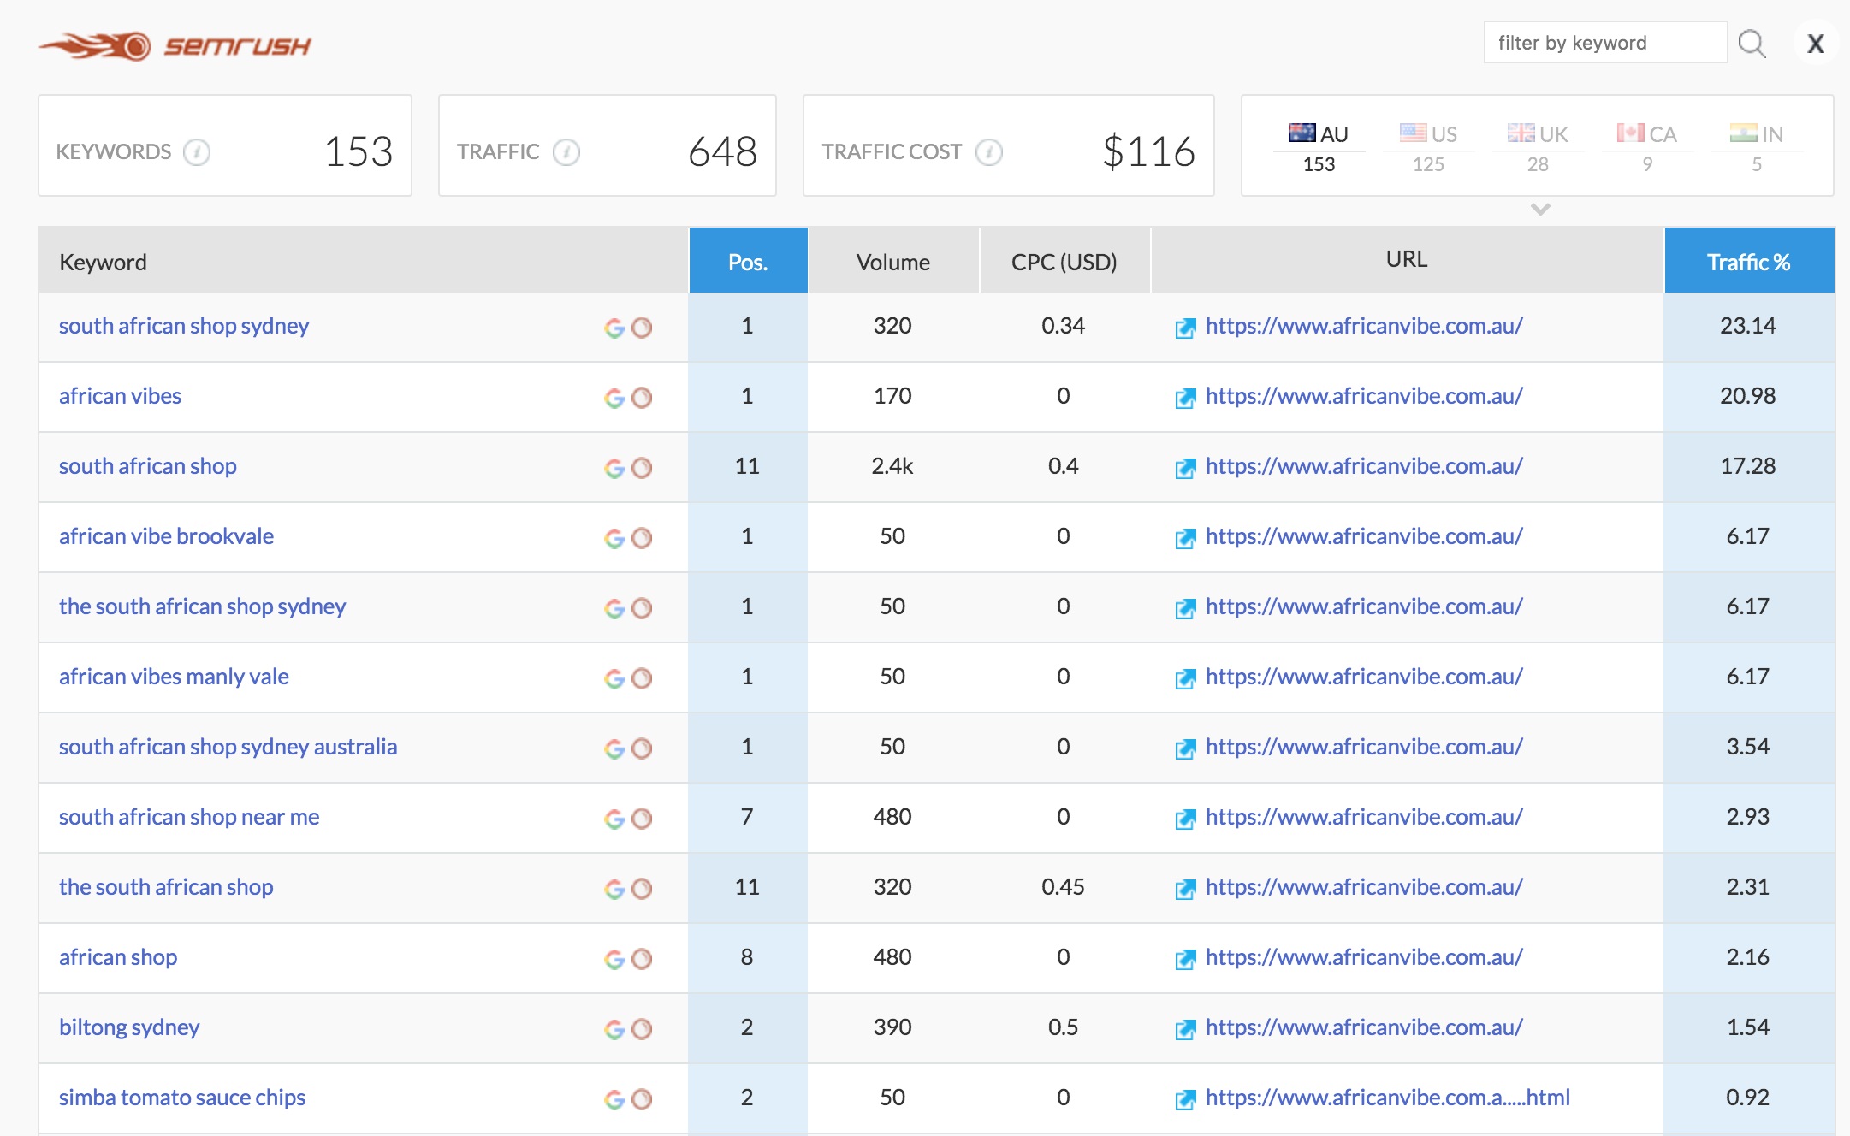Select volume value 2.4k
The height and width of the screenshot is (1136, 1850).
tap(892, 466)
